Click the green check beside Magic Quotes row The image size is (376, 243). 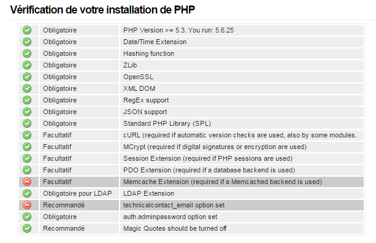pos(27,228)
